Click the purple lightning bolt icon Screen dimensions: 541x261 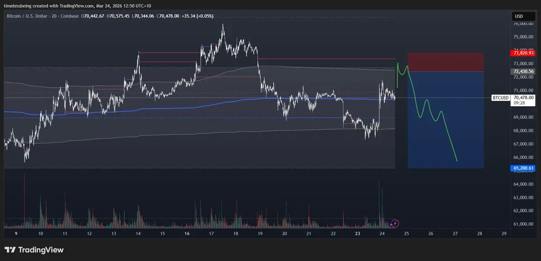pos(395,223)
